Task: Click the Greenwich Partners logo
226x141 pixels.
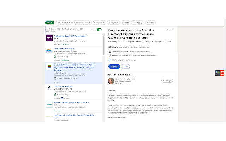Action: [49, 117]
